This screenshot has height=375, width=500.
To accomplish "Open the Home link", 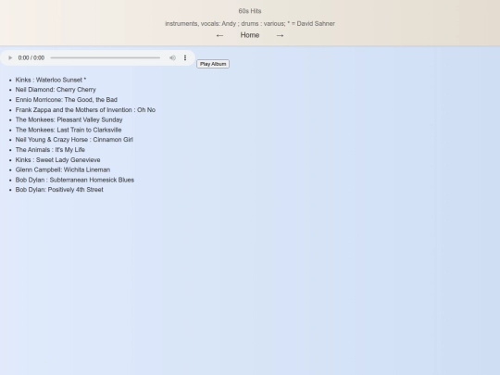I will (x=250, y=35).
